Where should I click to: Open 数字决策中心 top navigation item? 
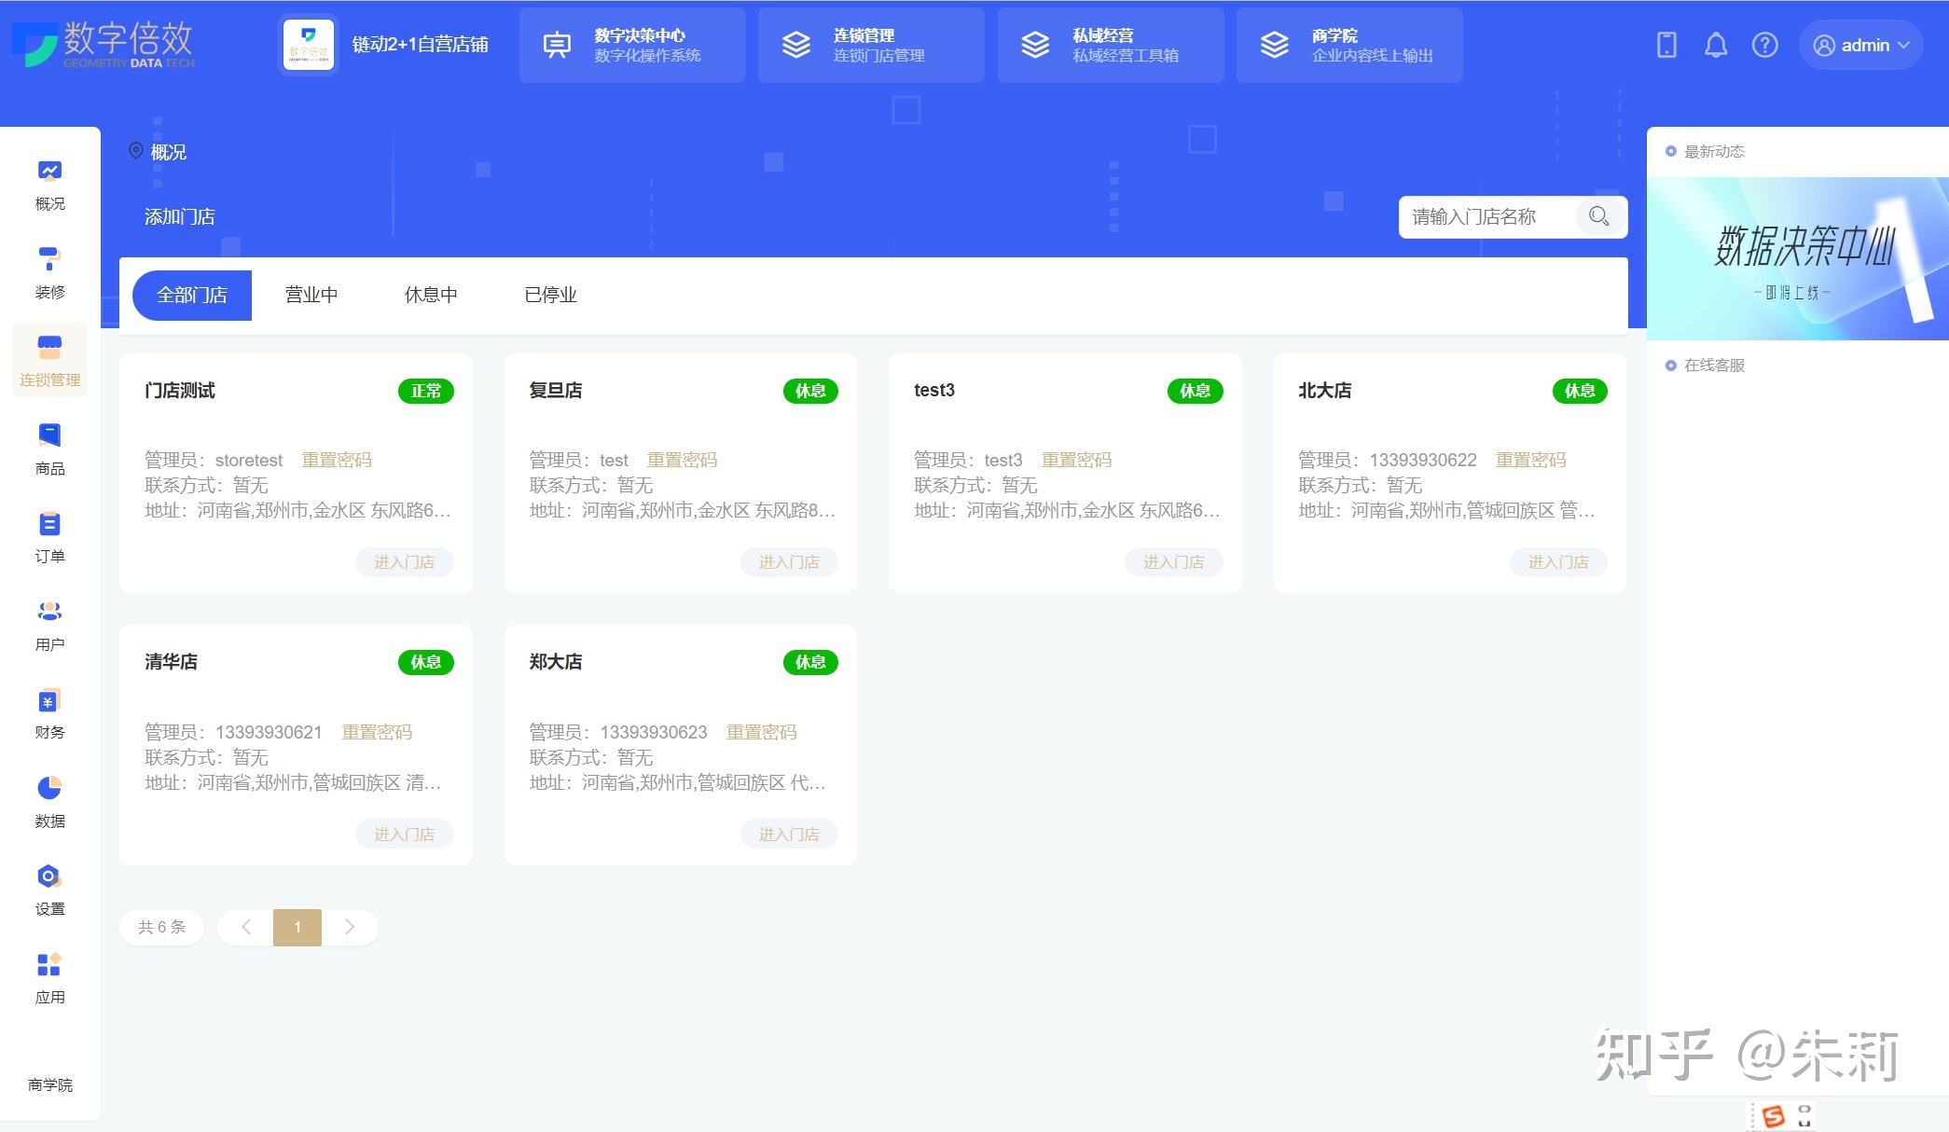pyautogui.click(x=632, y=45)
